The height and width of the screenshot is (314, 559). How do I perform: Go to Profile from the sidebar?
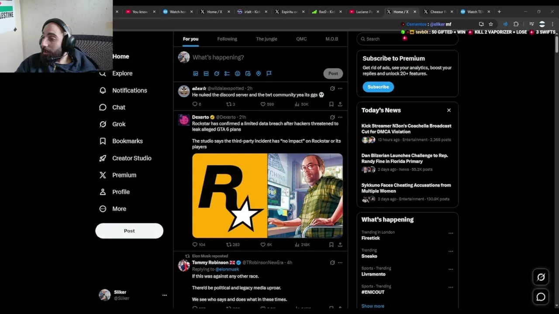coord(114,192)
